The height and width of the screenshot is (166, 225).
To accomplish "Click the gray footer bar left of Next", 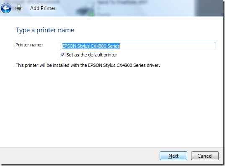I will [x=79, y=156].
